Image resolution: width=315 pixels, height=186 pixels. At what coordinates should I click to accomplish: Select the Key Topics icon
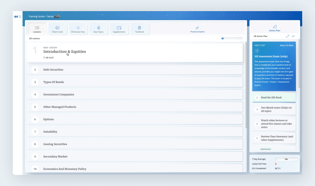pyautogui.click(x=98, y=29)
